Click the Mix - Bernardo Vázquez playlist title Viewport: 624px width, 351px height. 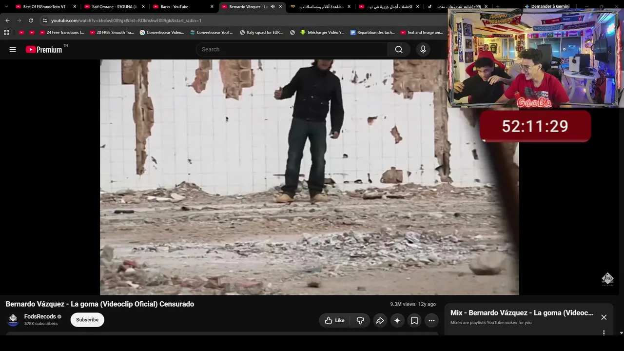pos(522,313)
